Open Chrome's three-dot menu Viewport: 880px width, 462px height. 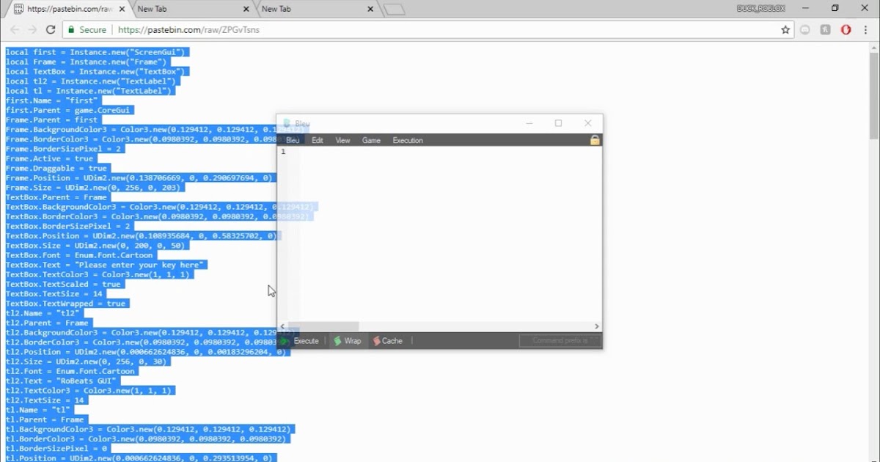866,30
